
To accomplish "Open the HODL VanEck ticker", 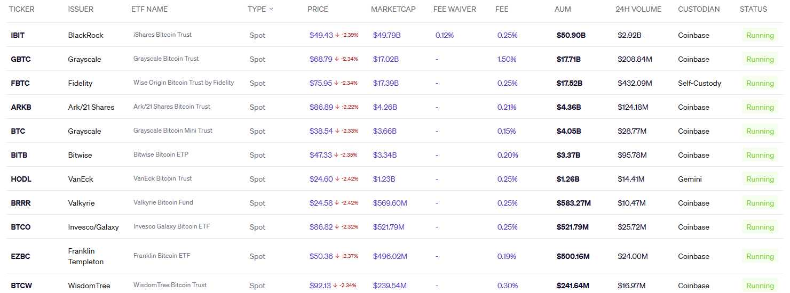I will click(21, 179).
